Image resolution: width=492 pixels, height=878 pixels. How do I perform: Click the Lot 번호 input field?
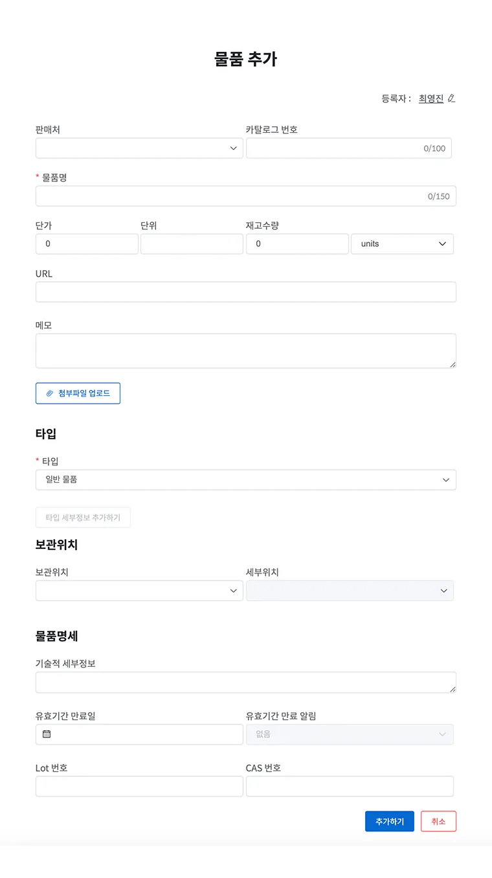click(139, 786)
